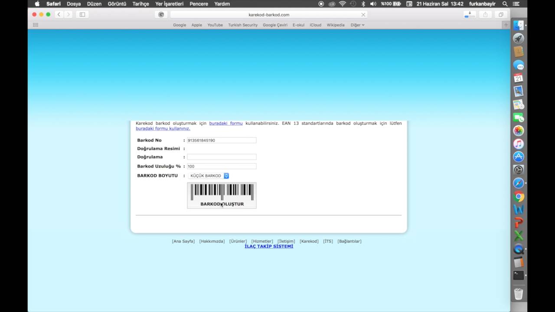Open Terminal from the dock
This screenshot has width=555, height=312.
click(x=519, y=275)
